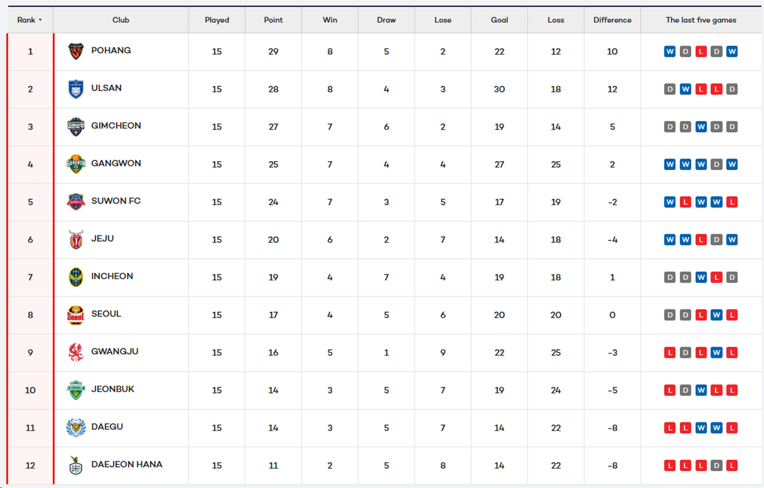Open the DAEJEON HANA club name link
The width and height of the screenshot is (764, 488).
coord(127,464)
